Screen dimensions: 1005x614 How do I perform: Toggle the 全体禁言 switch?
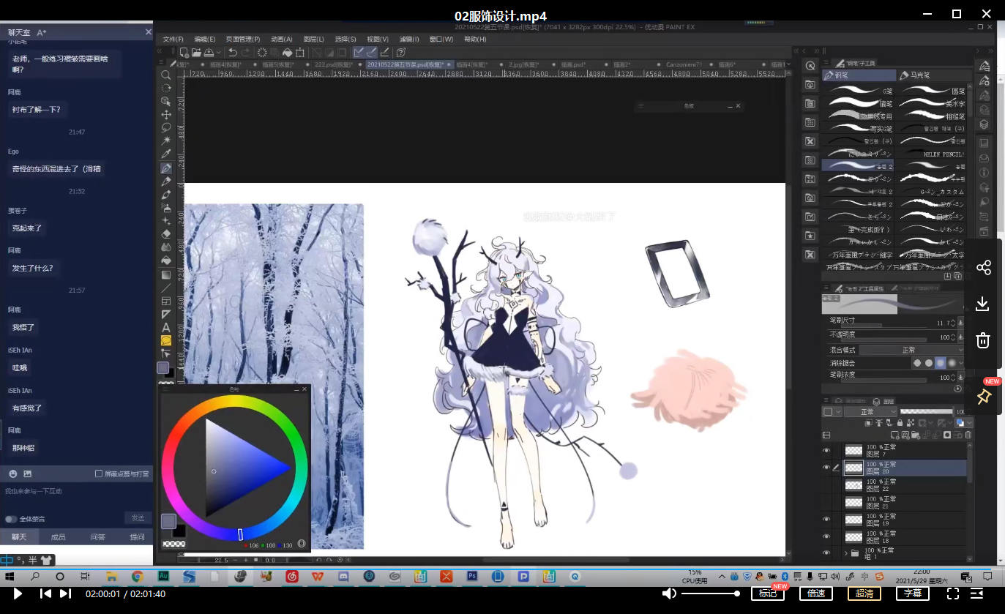click(x=11, y=519)
